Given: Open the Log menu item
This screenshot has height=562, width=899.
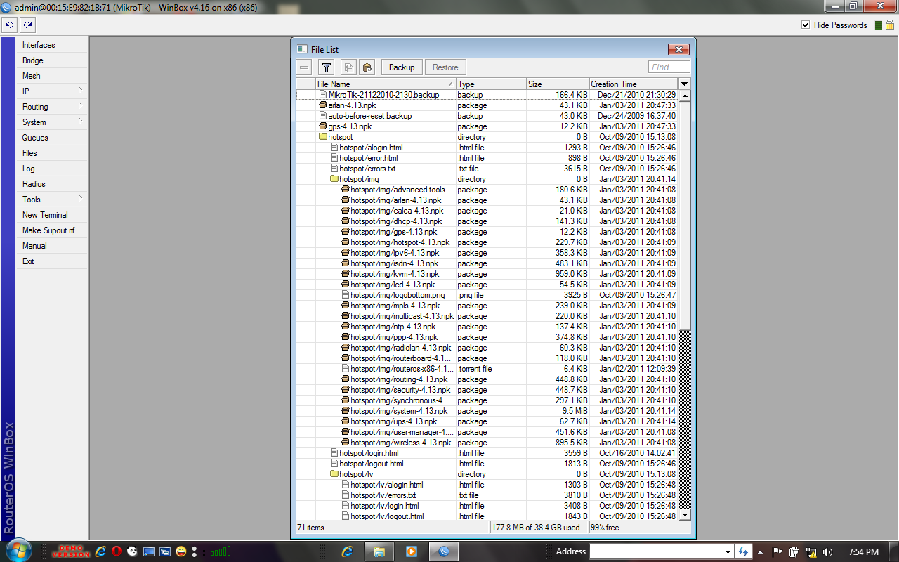Looking at the screenshot, I should [52, 169].
